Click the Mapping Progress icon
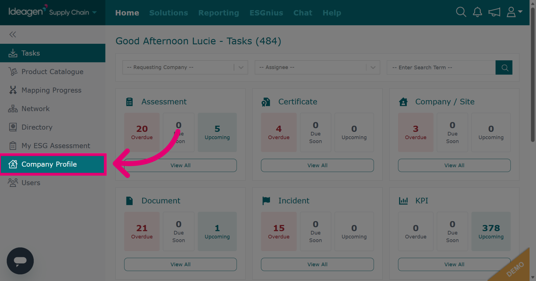 click(x=13, y=90)
